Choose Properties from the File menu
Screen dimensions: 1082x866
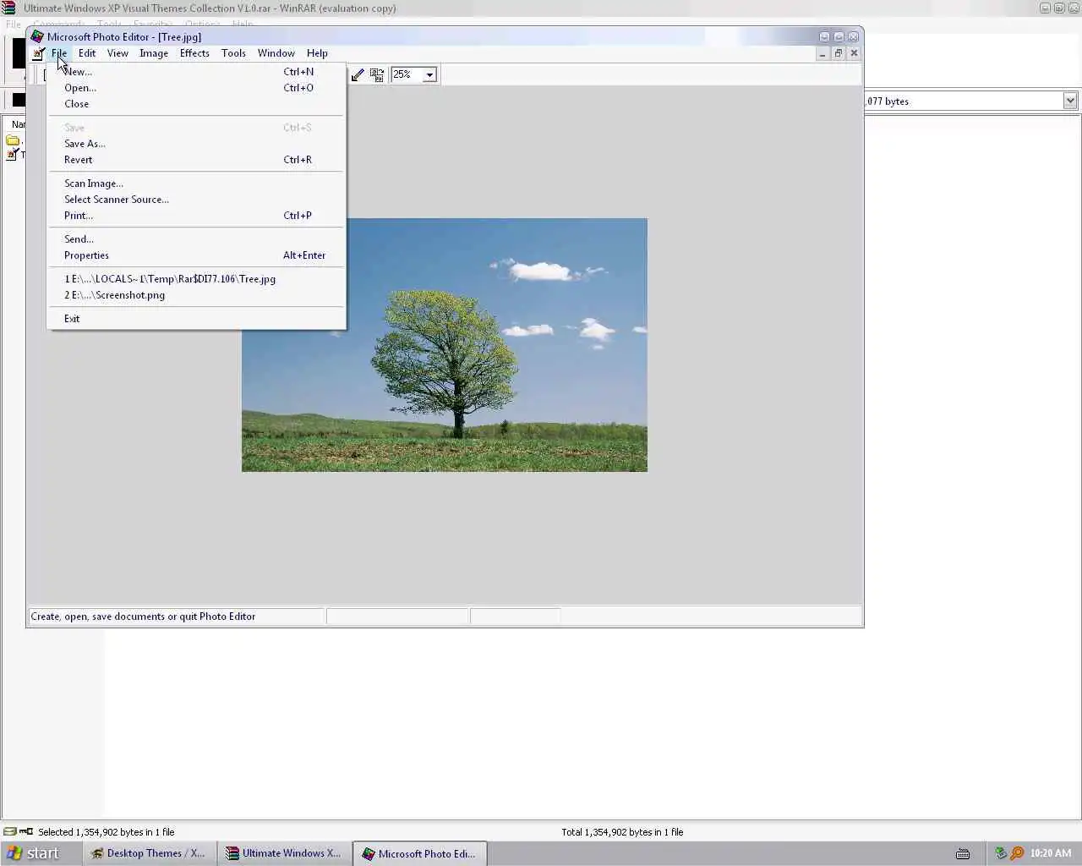196,255
